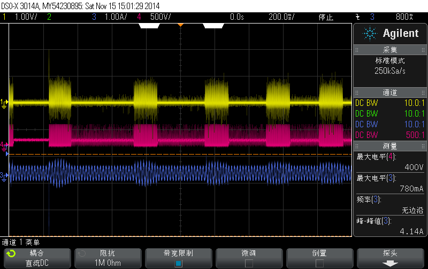428x269 pixels.
Task: Click the coupling 耦合 直流DC softkey
Action: 37,258
